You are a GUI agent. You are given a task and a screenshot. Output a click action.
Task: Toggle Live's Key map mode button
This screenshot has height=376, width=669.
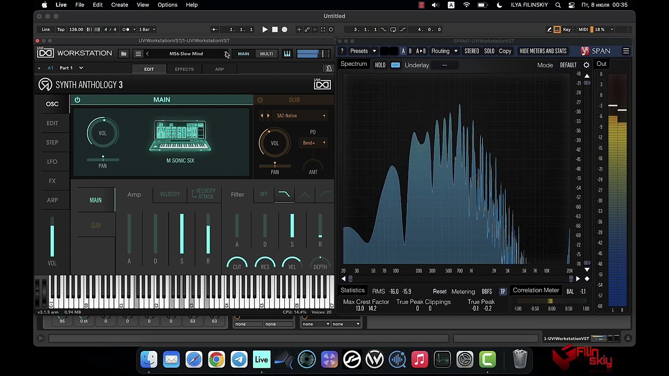(x=567, y=29)
